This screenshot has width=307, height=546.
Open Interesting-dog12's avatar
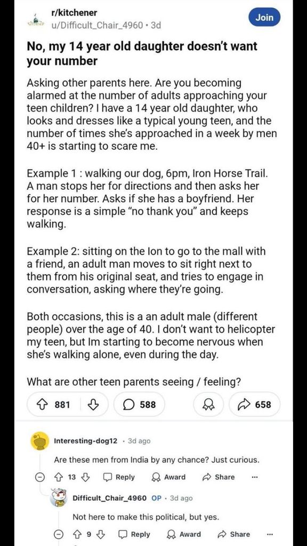point(39,440)
